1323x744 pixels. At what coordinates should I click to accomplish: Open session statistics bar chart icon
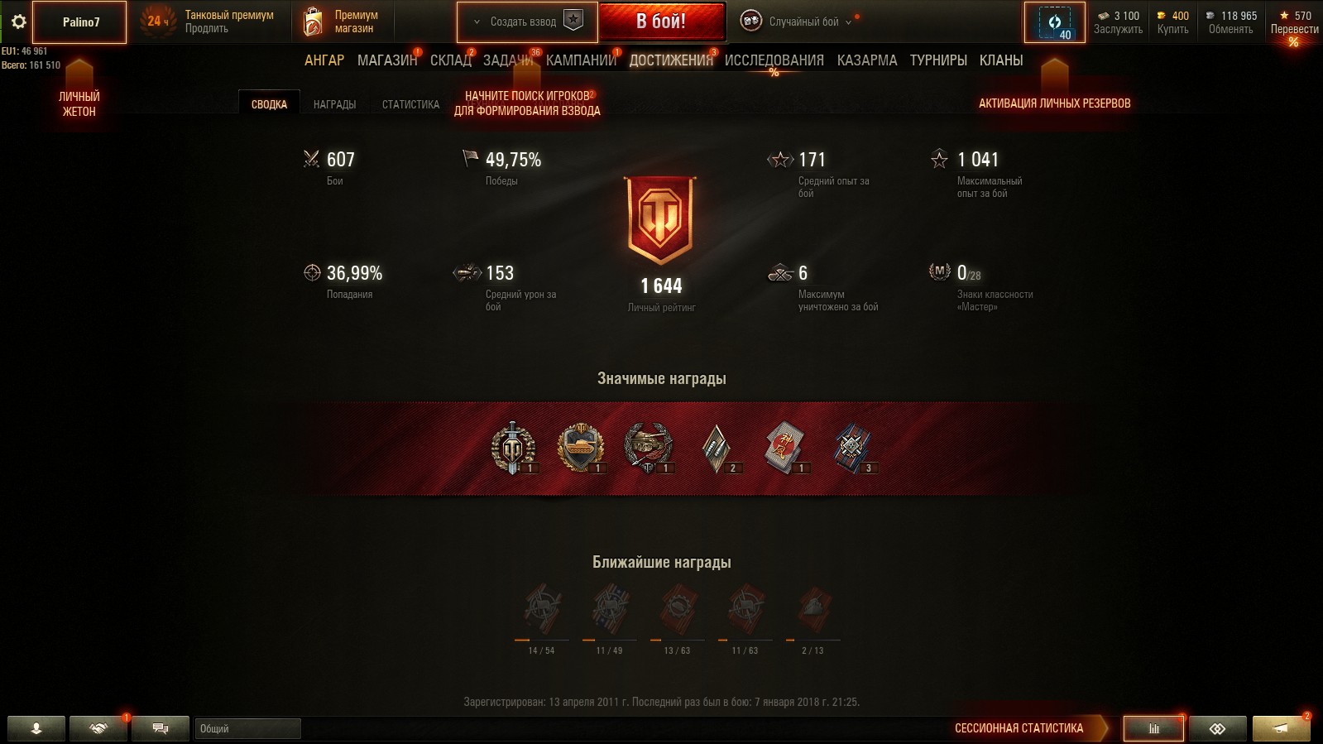(x=1153, y=728)
